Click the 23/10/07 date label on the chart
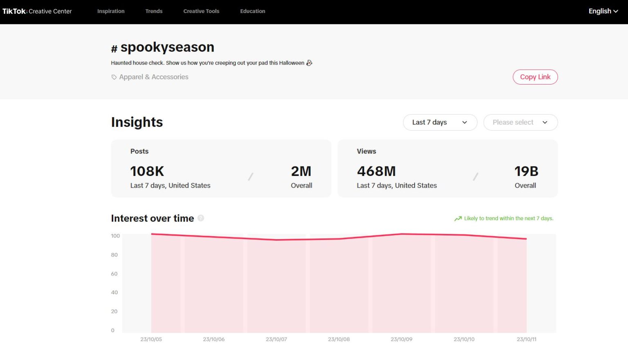This screenshot has width=628, height=353. [x=276, y=339]
